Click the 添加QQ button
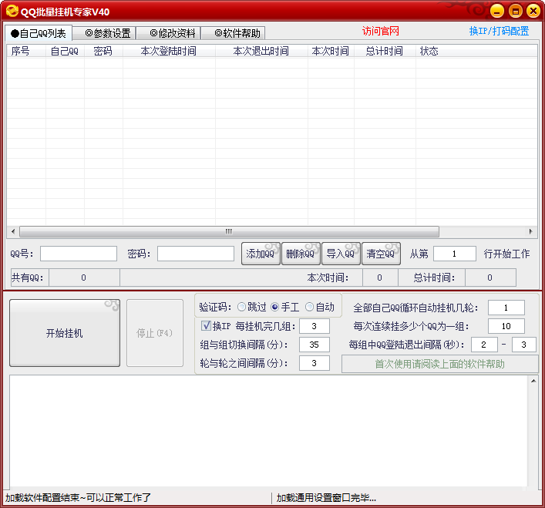 click(x=261, y=254)
